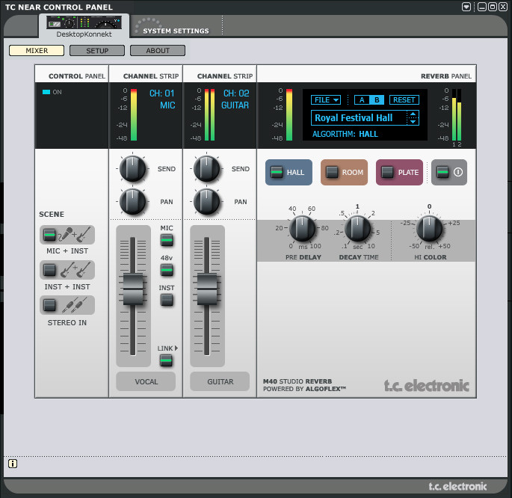Viewport: 512px width, 498px height.
Task: Switch to the SETUP tab
Action: point(97,51)
